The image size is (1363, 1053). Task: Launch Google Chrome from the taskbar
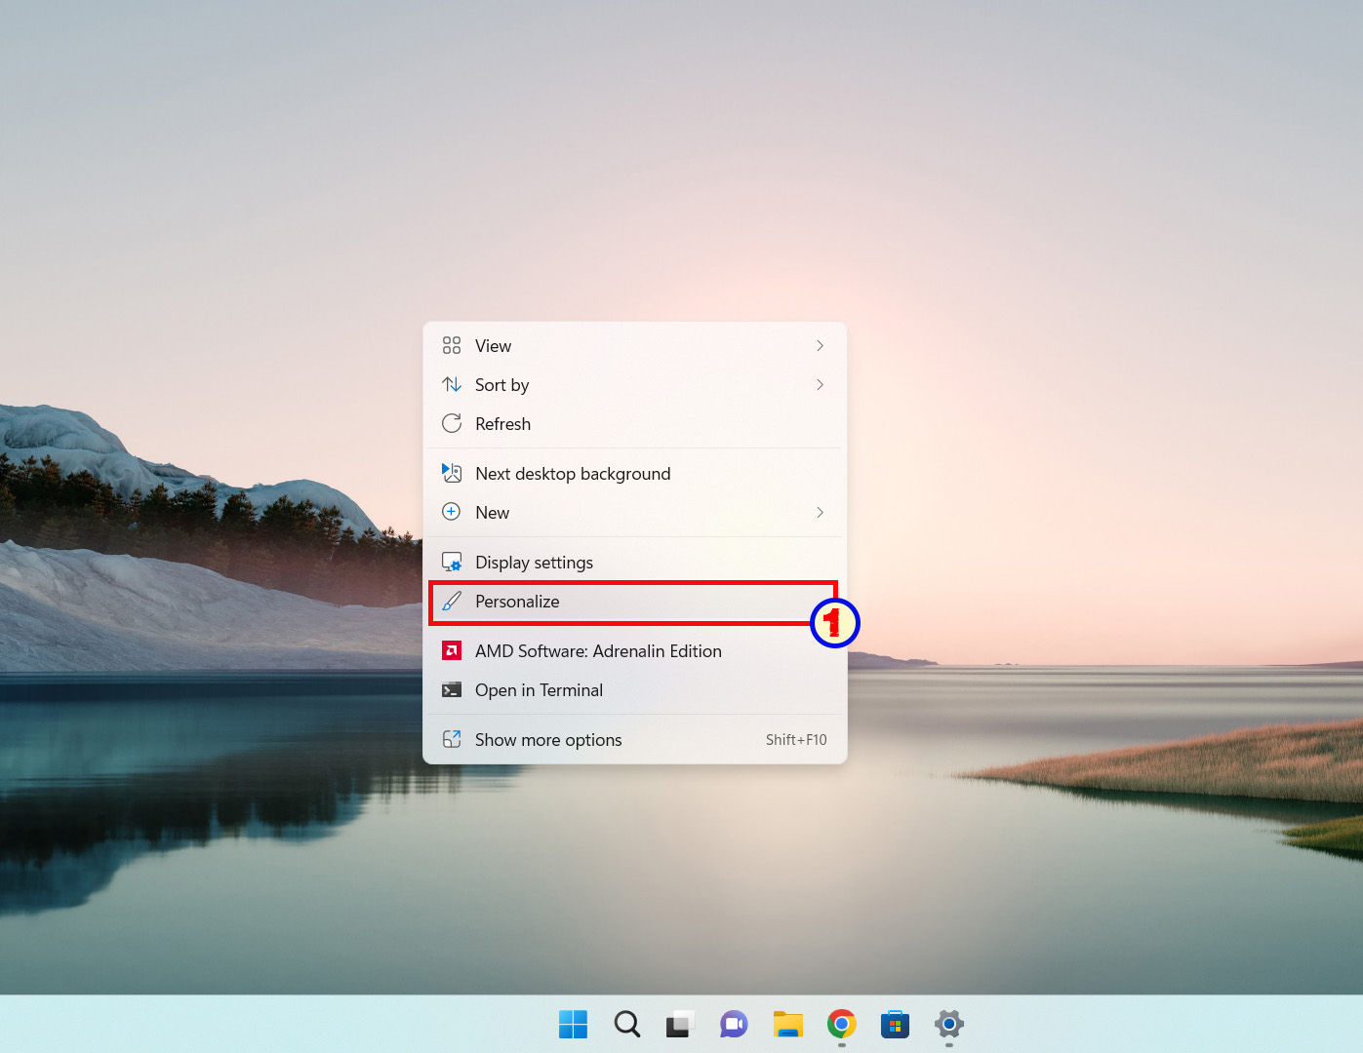tap(842, 1024)
